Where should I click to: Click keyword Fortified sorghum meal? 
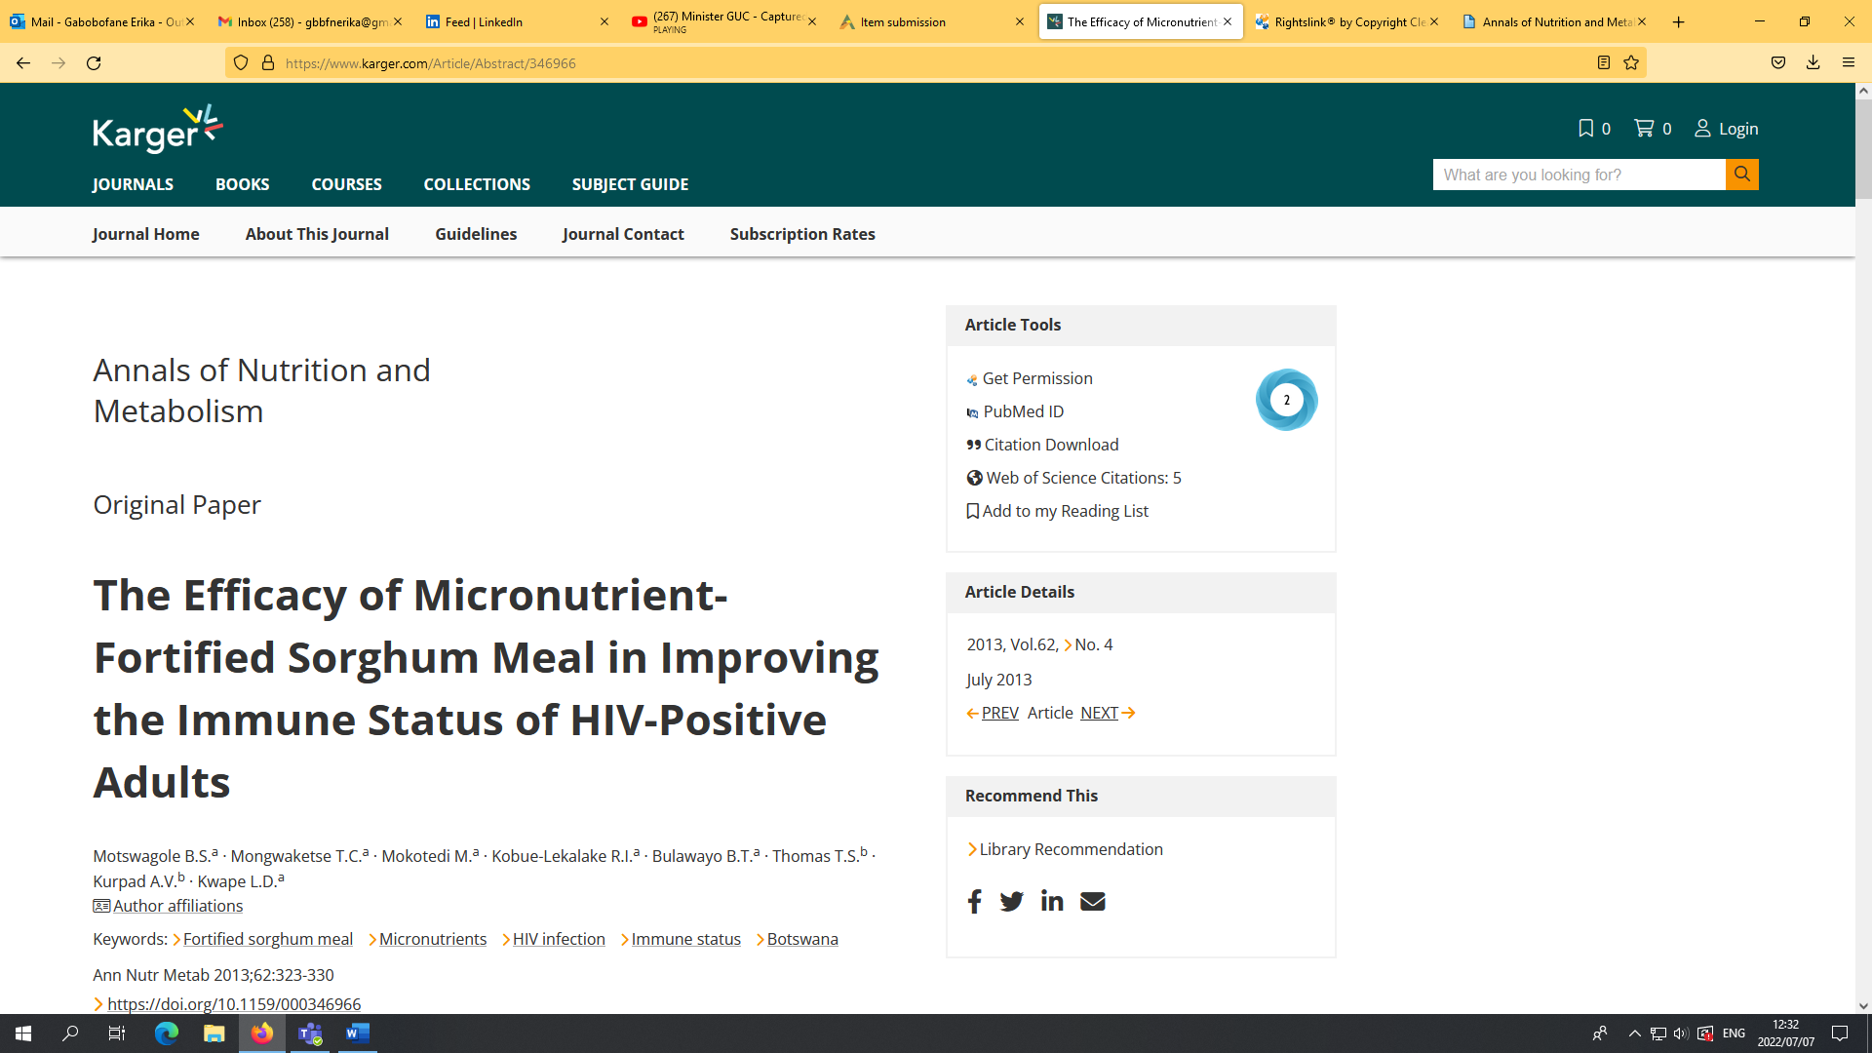coord(268,939)
